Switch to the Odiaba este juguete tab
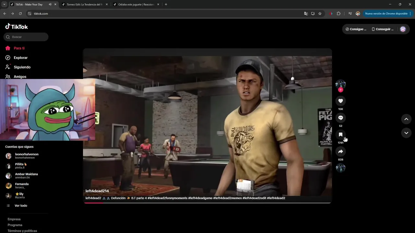Viewport: 415px width, 233px height. [x=136, y=5]
